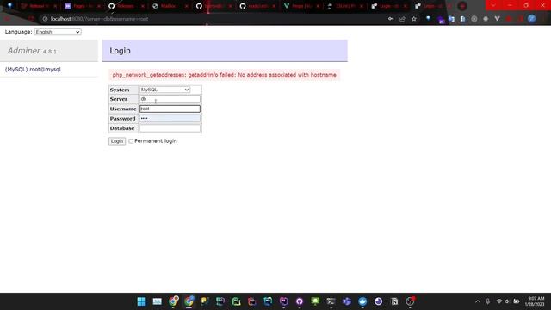Show hidden system tray icons
Screen dimensions: 551x310
pos(477,301)
